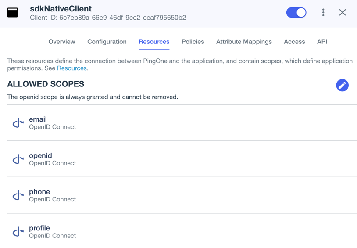
Task: Click the OpenID icon beside profile scope
Action: tap(18, 232)
